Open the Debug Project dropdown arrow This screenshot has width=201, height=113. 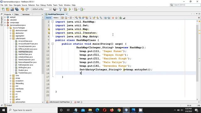click(x=79, y=9)
